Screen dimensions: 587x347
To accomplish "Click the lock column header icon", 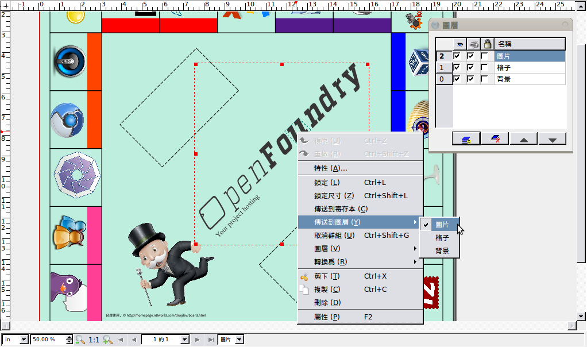I will coord(488,44).
